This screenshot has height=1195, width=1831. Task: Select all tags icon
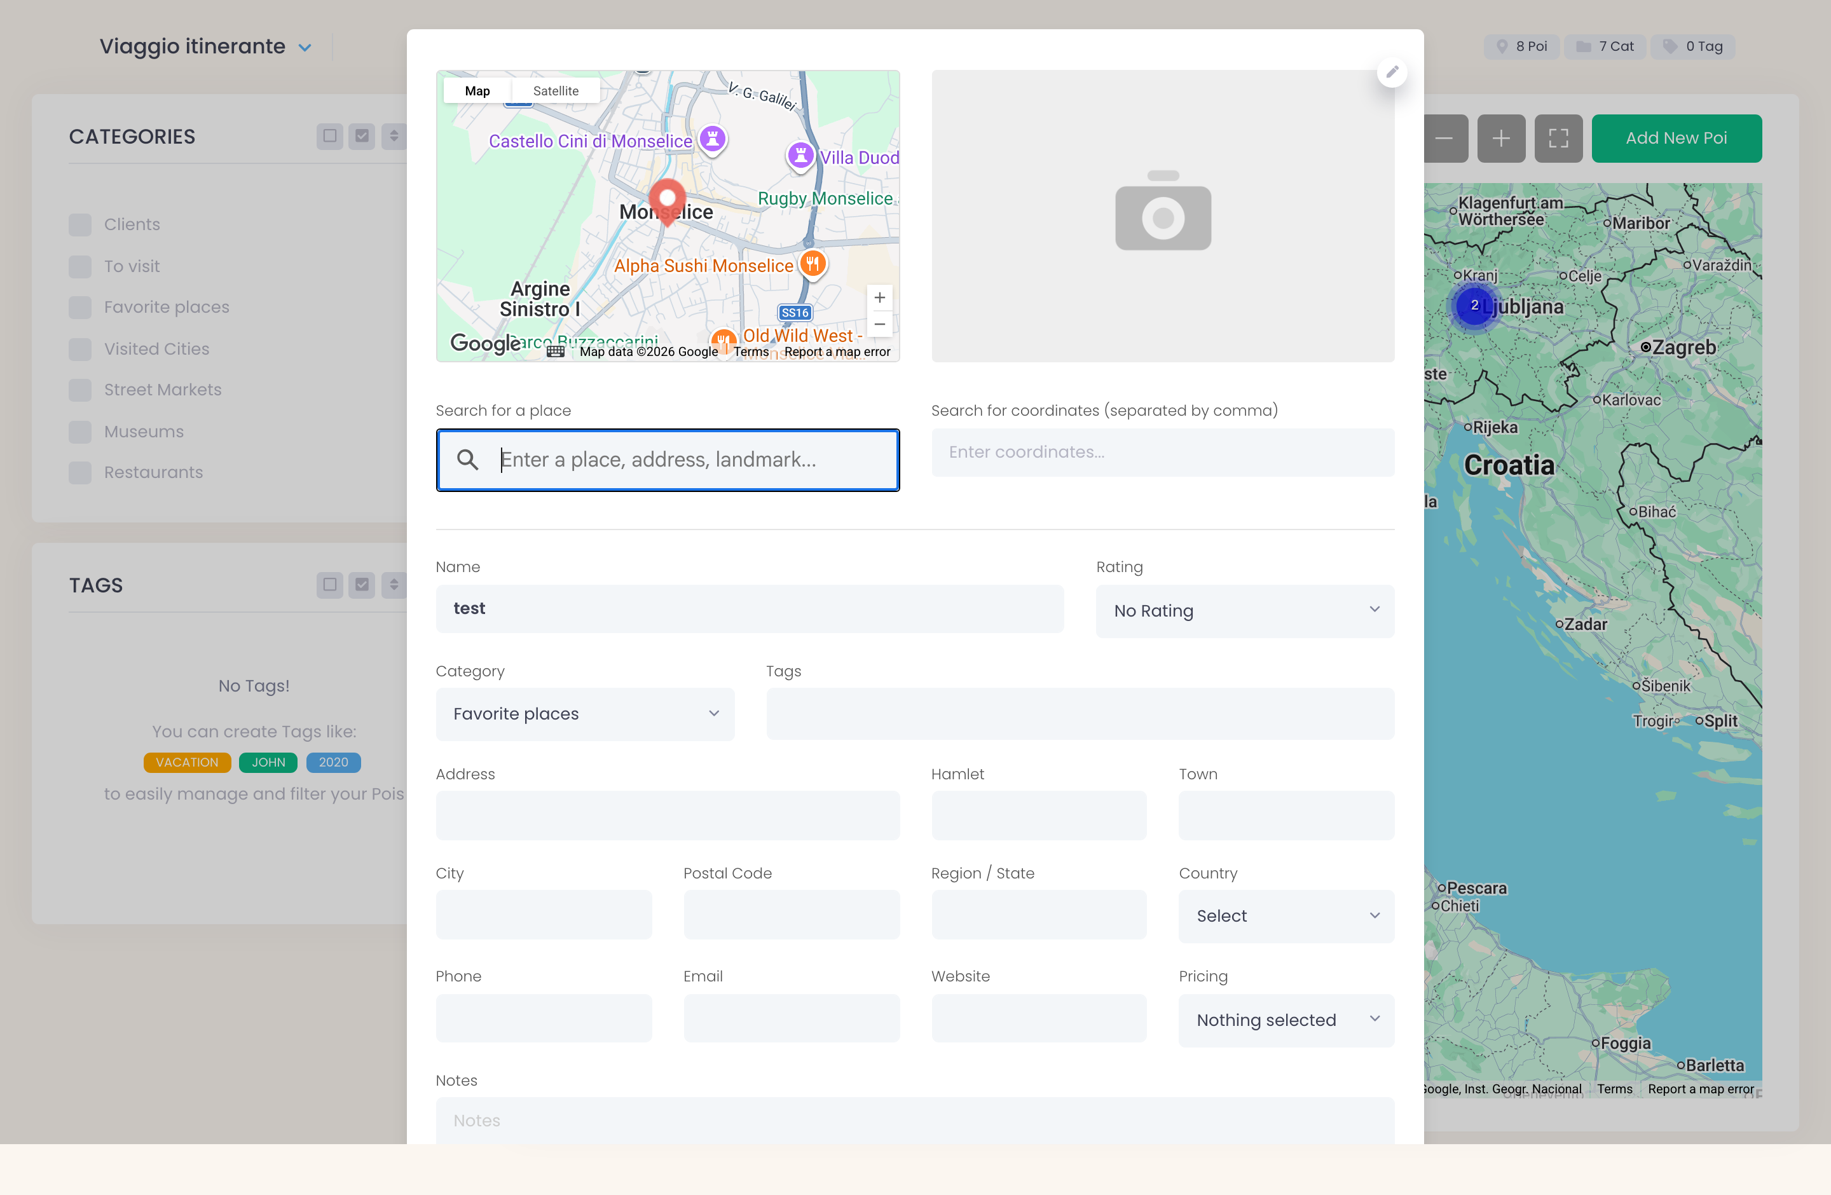click(x=362, y=585)
